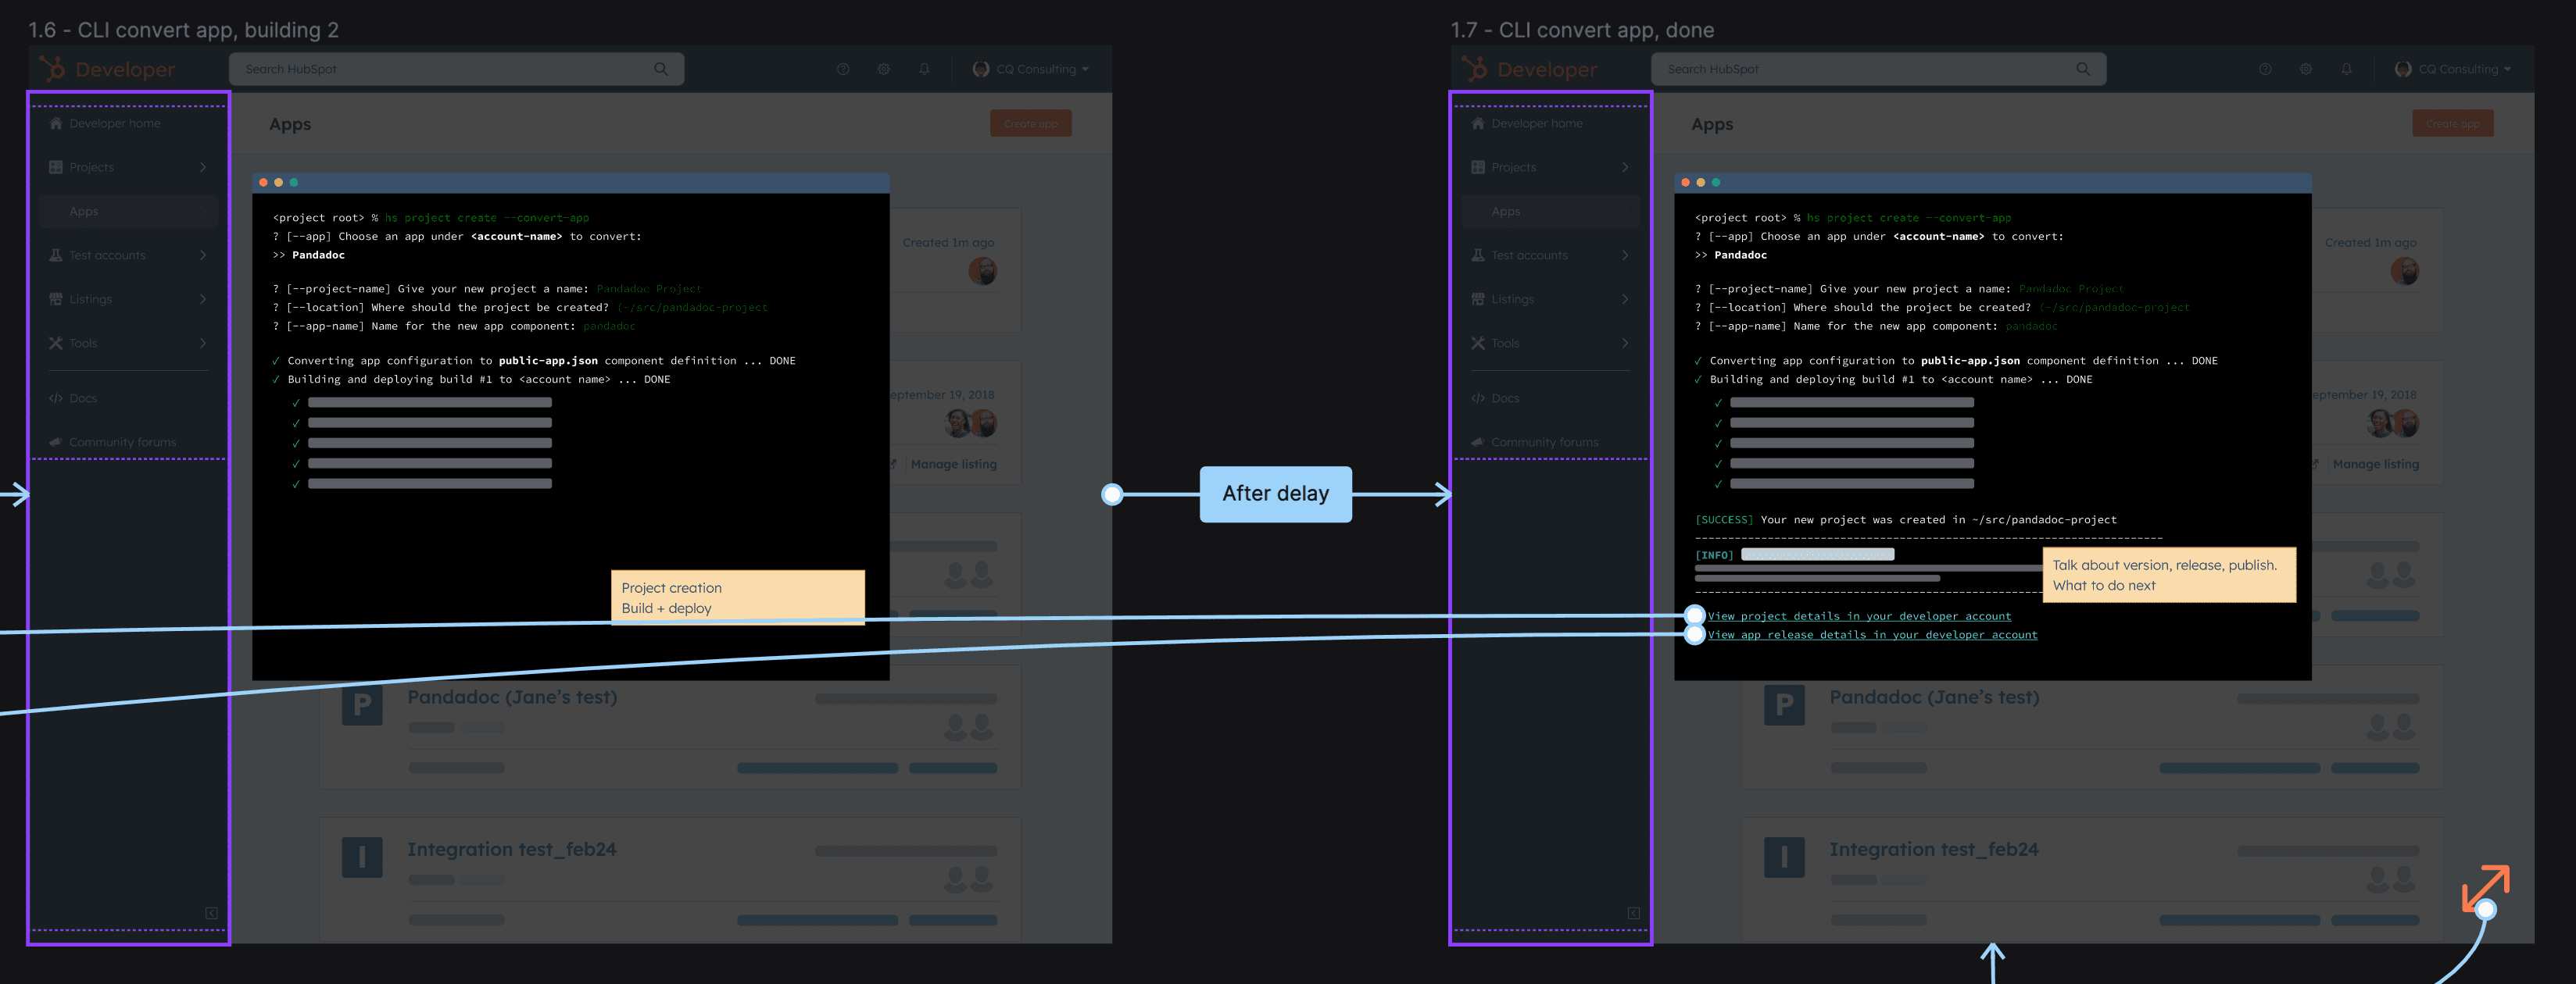Select the After delay prototype connection label

1275,494
